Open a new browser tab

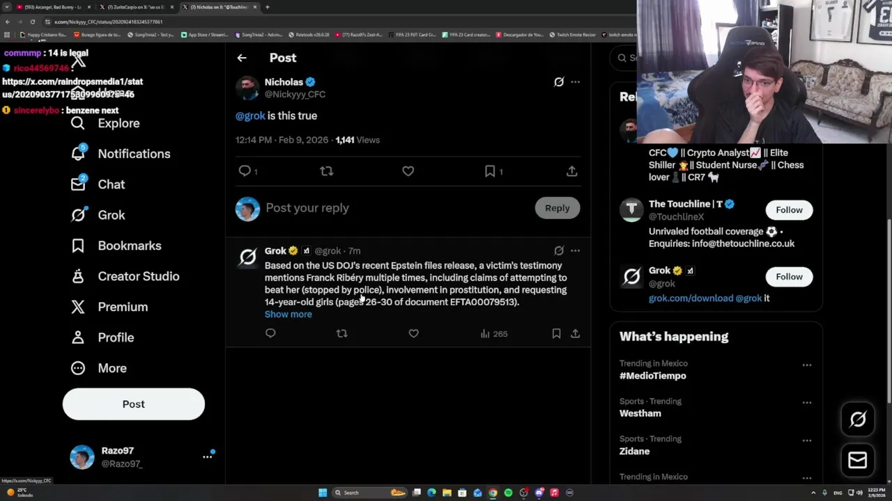click(267, 7)
